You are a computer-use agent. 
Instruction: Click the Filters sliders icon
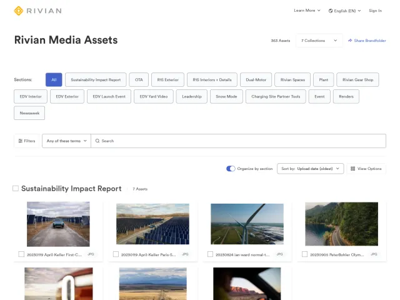point(21,141)
